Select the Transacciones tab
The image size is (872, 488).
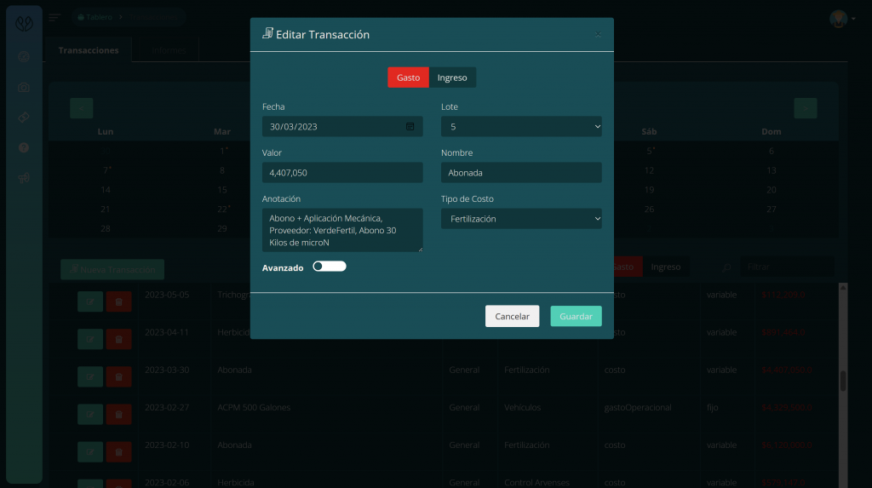point(89,50)
